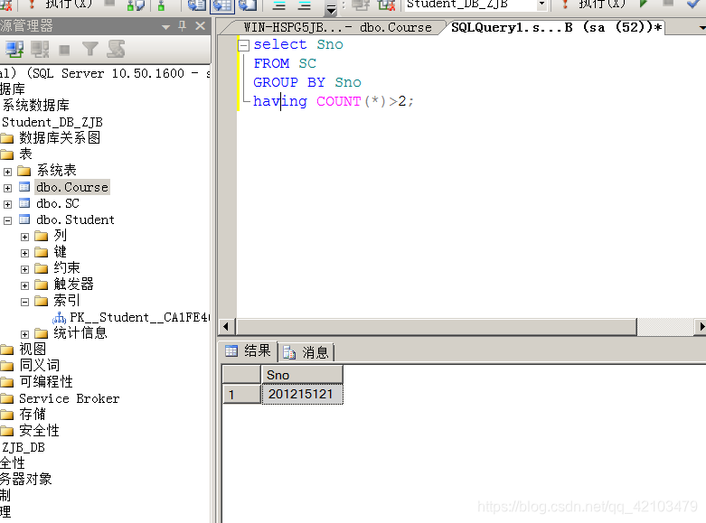Collapse the 索引 folder
The image size is (706, 523).
point(24,302)
